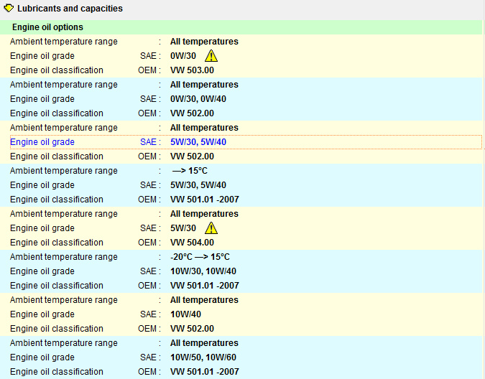Screen dimensions: 485x379
Task: Select the VW 503.00 classification value
Action: 192,70
